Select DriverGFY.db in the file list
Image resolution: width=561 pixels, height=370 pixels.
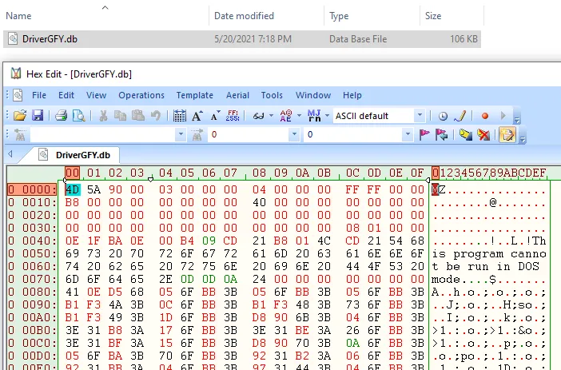(242, 39)
